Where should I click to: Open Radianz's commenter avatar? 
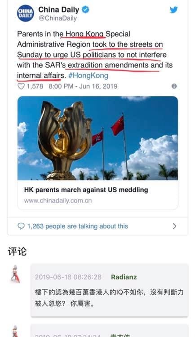point(15,274)
